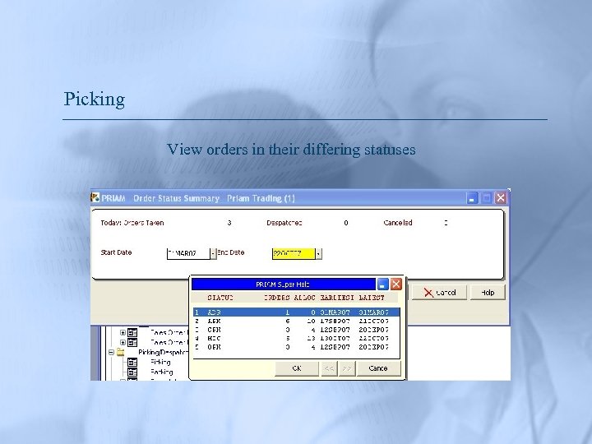592x444 pixels.
Task: Click into the yellow End Date field
Action: (294, 254)
